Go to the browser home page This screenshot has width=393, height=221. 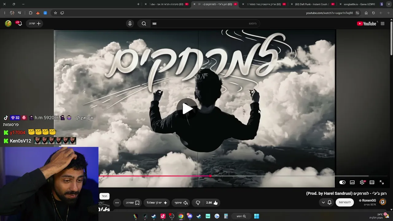(x=366, y=13)
